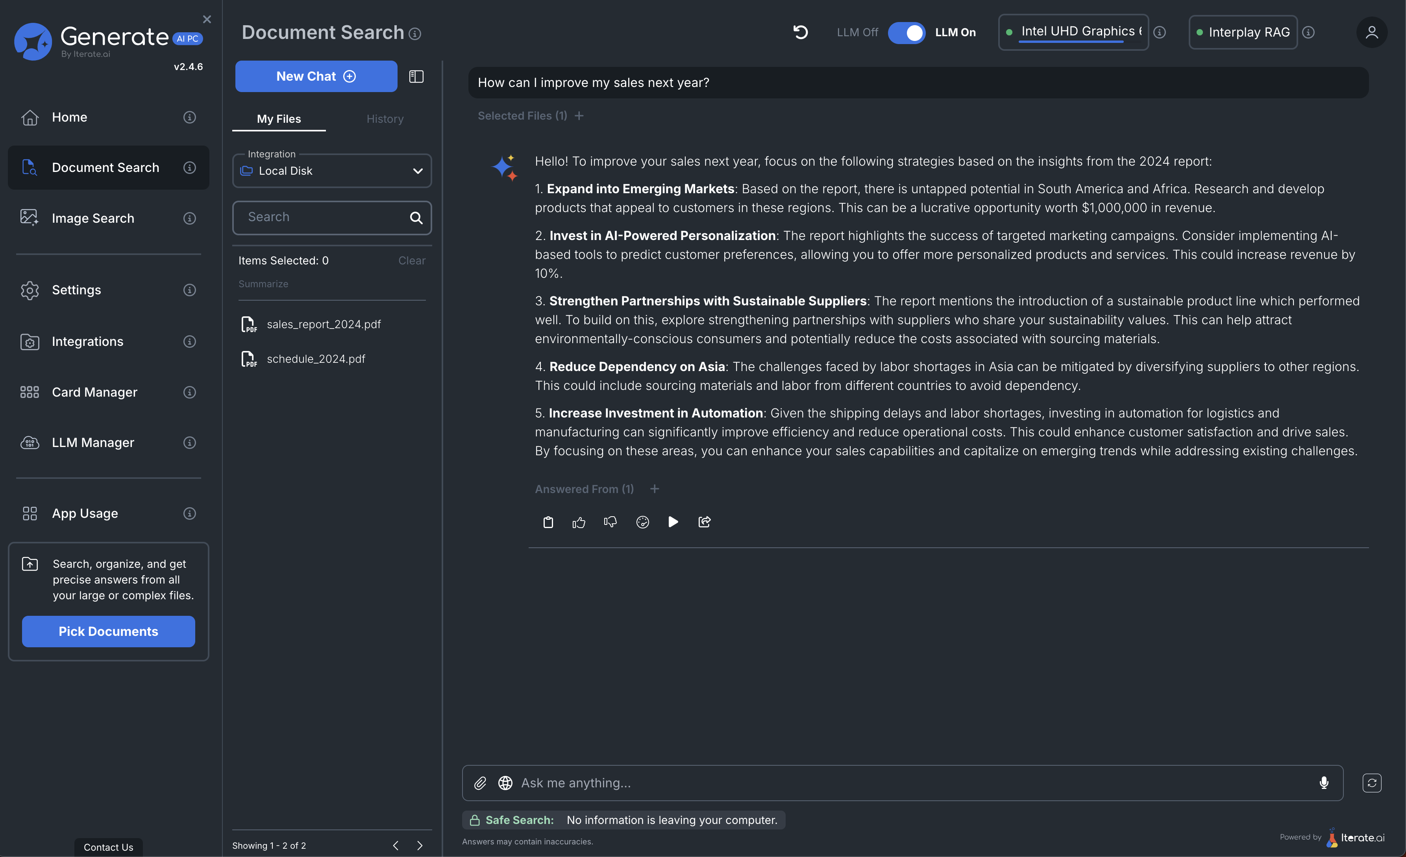The image size is (1406, 857).
Task: Open the Interplay RAG selector
Action: click(x=1243, y=32)
